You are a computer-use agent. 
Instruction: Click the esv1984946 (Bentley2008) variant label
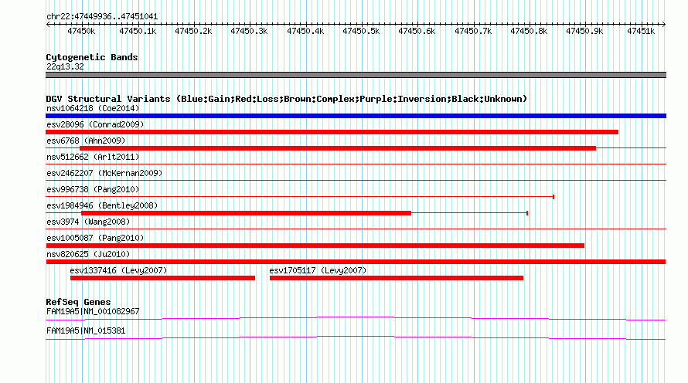click(102, 205)
